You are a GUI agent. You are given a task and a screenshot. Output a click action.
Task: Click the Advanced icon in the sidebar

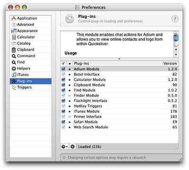tap(14, 25)
